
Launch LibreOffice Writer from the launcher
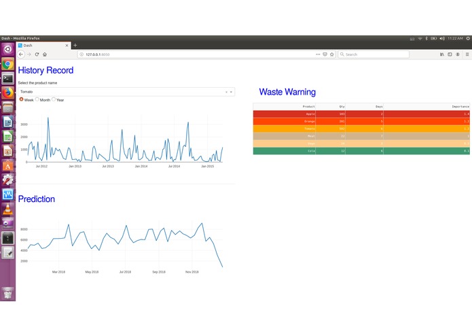click(x=8, y=122)
